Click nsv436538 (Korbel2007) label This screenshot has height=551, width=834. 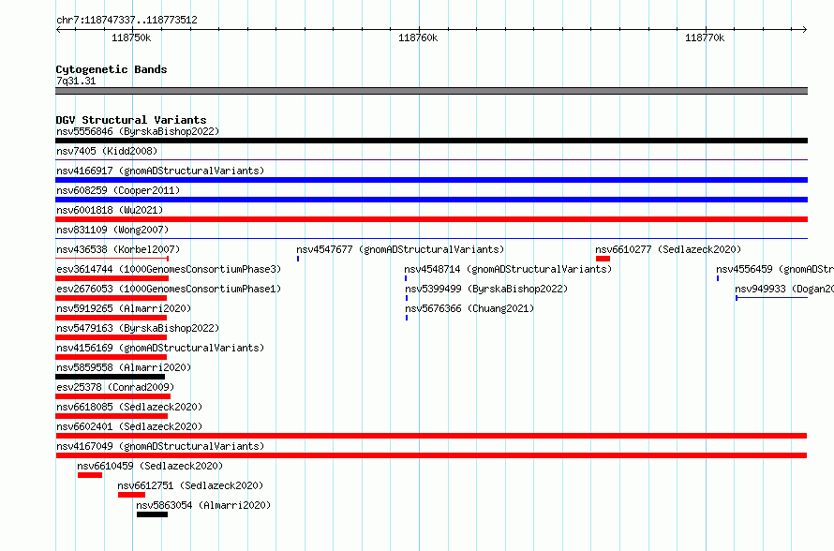(118, 249)
